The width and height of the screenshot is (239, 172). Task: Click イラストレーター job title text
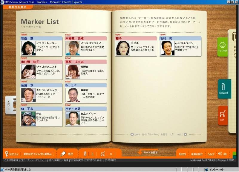point(46,43)
